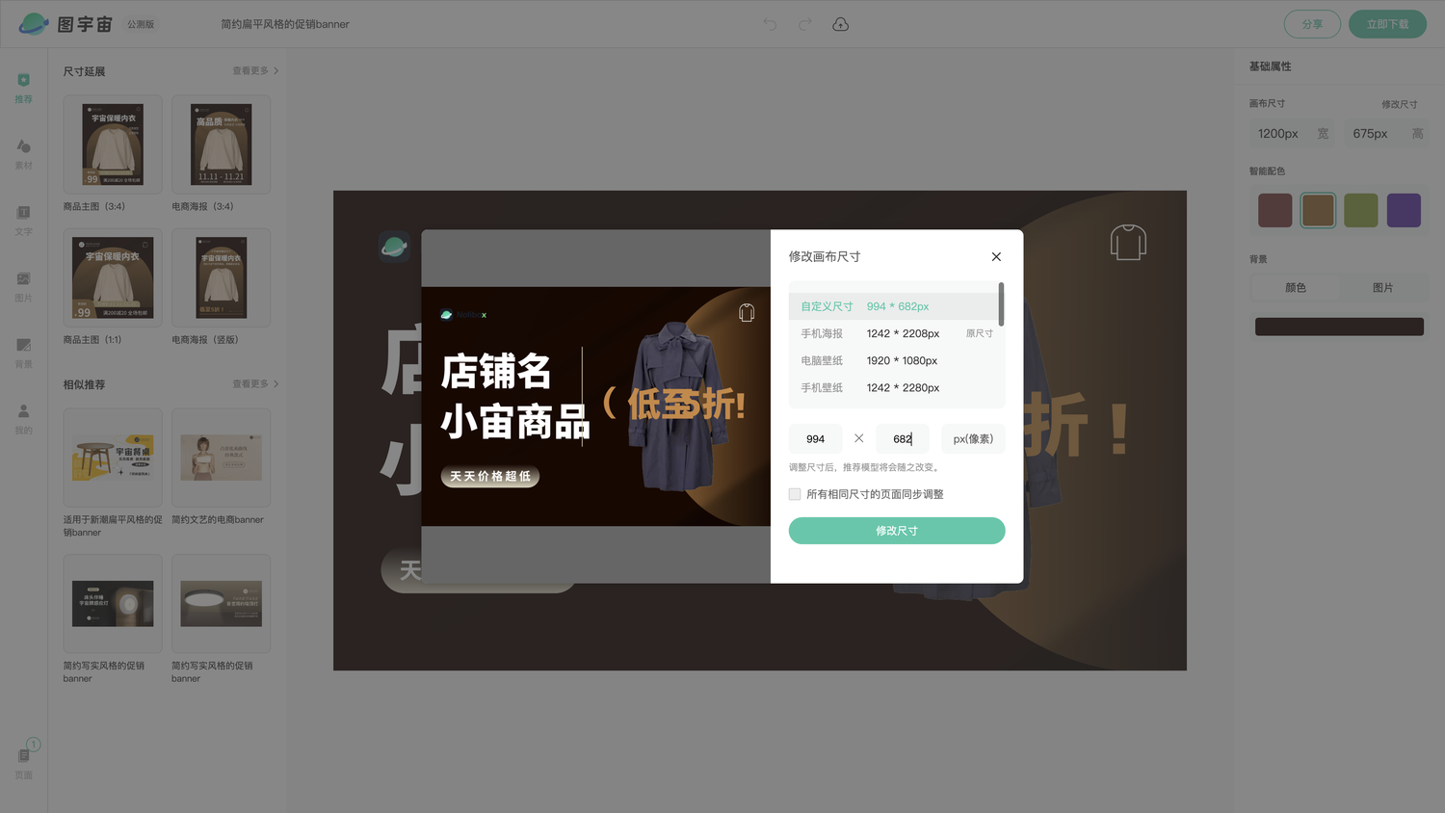Open the 文字 text panel
This screenshot has height=813, width=1445.
[x=23, y=221]
